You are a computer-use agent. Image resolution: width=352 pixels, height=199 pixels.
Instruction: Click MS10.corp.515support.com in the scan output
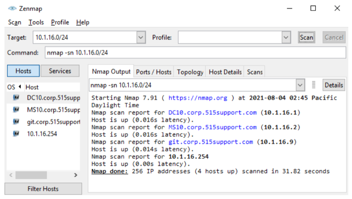[213, 127]
